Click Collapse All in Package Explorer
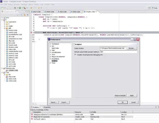Image resolution: width=159 pixels, height=123 pixels. [22, 15]
